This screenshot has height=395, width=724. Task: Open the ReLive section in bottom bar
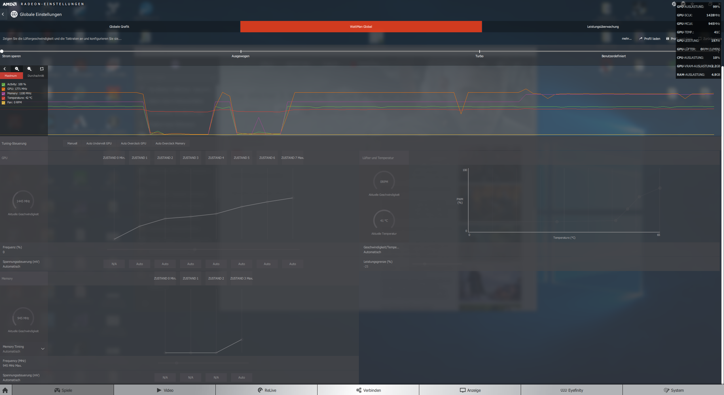pos(266,390)
